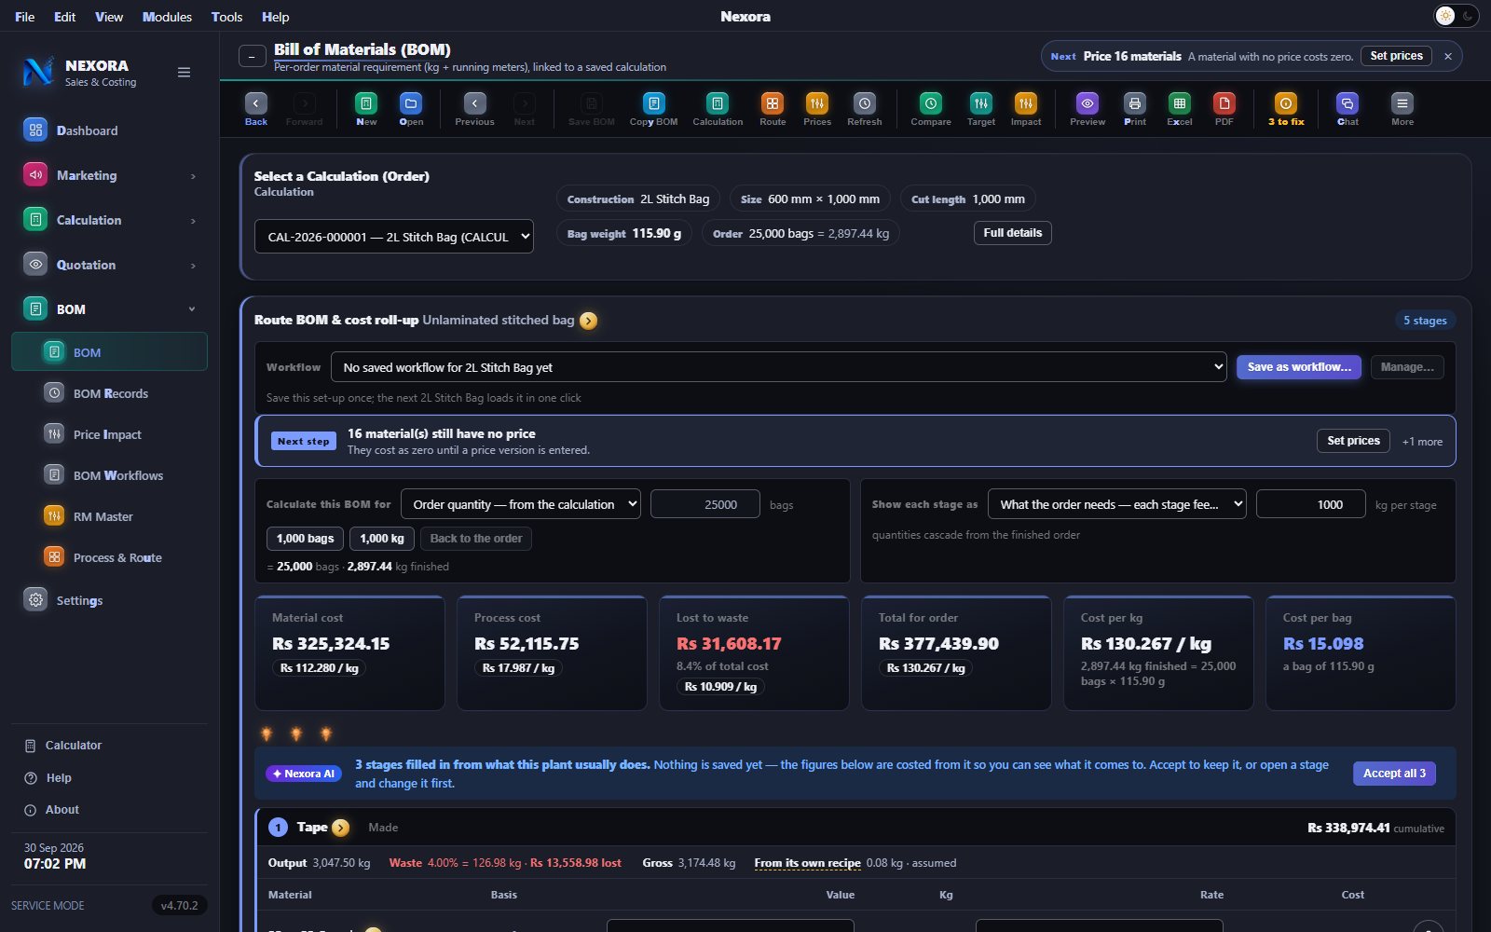This screenshot has height=932, width=1491.
Task: Expand the Tape stage yellow chevron
Action: pyautogui.click(x=341, y=828)
